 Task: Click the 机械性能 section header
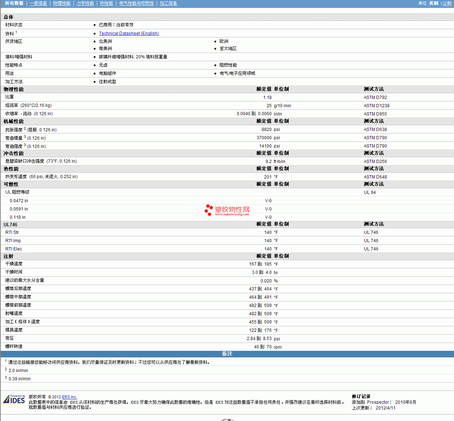pyautogui.click(x=227, y=121)
